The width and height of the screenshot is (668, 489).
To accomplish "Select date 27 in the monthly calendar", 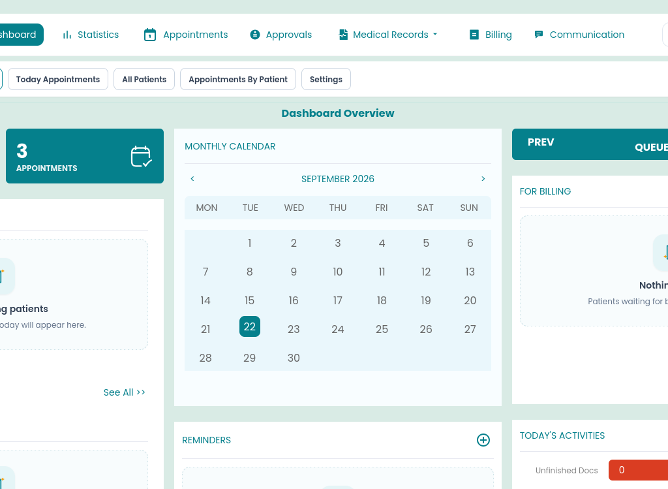I will (470, 329).
